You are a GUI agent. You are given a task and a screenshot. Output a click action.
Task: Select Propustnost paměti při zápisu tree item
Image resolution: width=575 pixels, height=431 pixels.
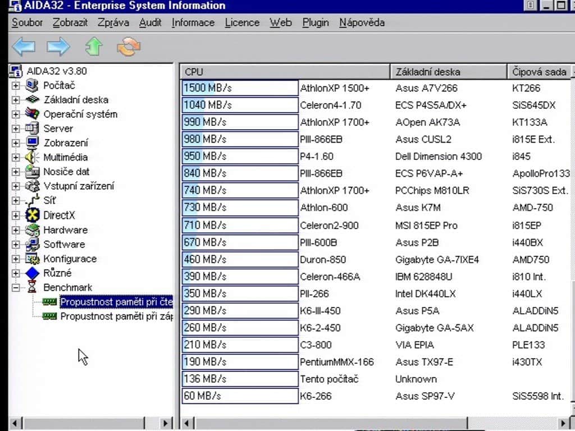coord(116,317)
